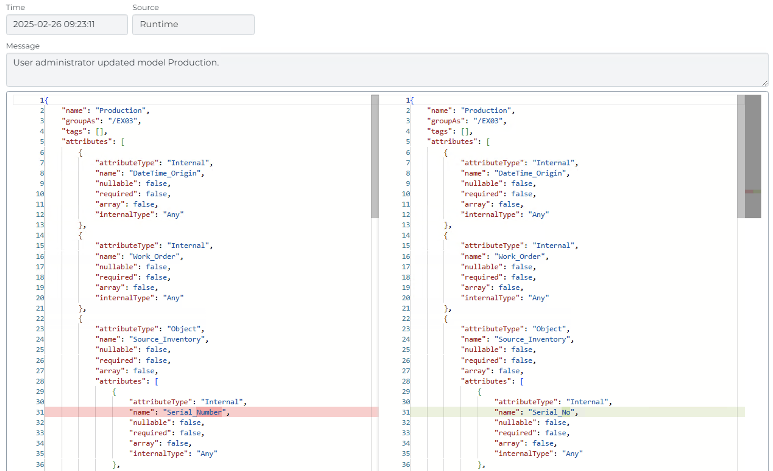773x471 pixels.
Task: Click the DateTime_Origin attribute name
Action: (165, 173)
